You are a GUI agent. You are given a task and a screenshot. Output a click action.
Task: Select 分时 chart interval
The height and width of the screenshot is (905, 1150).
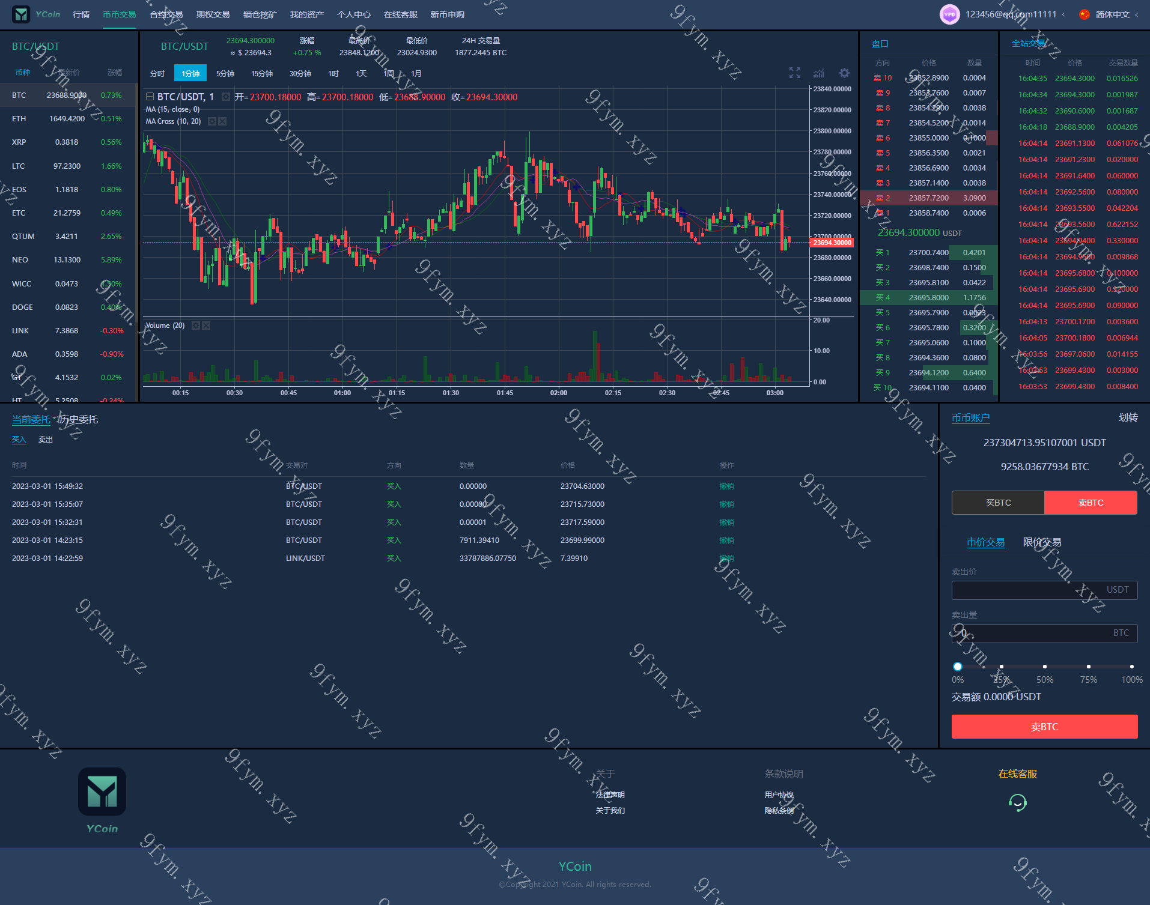(157, 73)
